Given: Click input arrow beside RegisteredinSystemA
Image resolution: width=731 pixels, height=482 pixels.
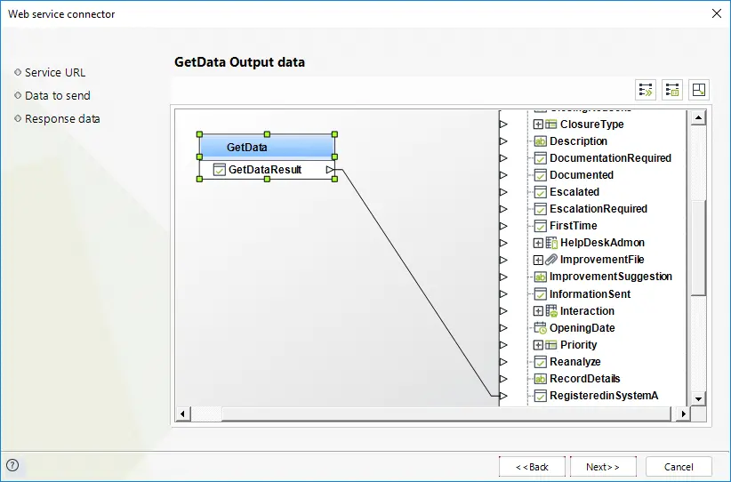Looking at the screenshot, I should coord(503,396).
